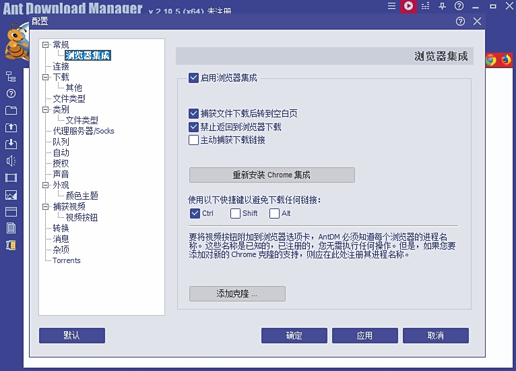This screenshot has height=371, width=516.
Task: Click the pin window icon
Action: 442,7
